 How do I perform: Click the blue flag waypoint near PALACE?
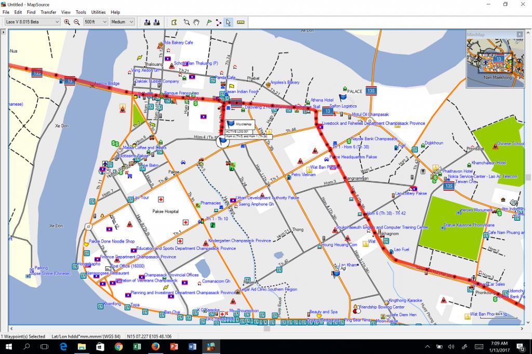(343, 98)
